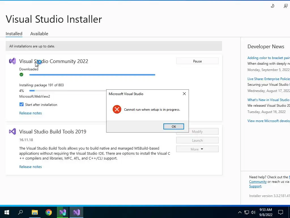Open the feedback icon at top right
The width and height of the screenshot is (290, 218).
click(285, 6)
